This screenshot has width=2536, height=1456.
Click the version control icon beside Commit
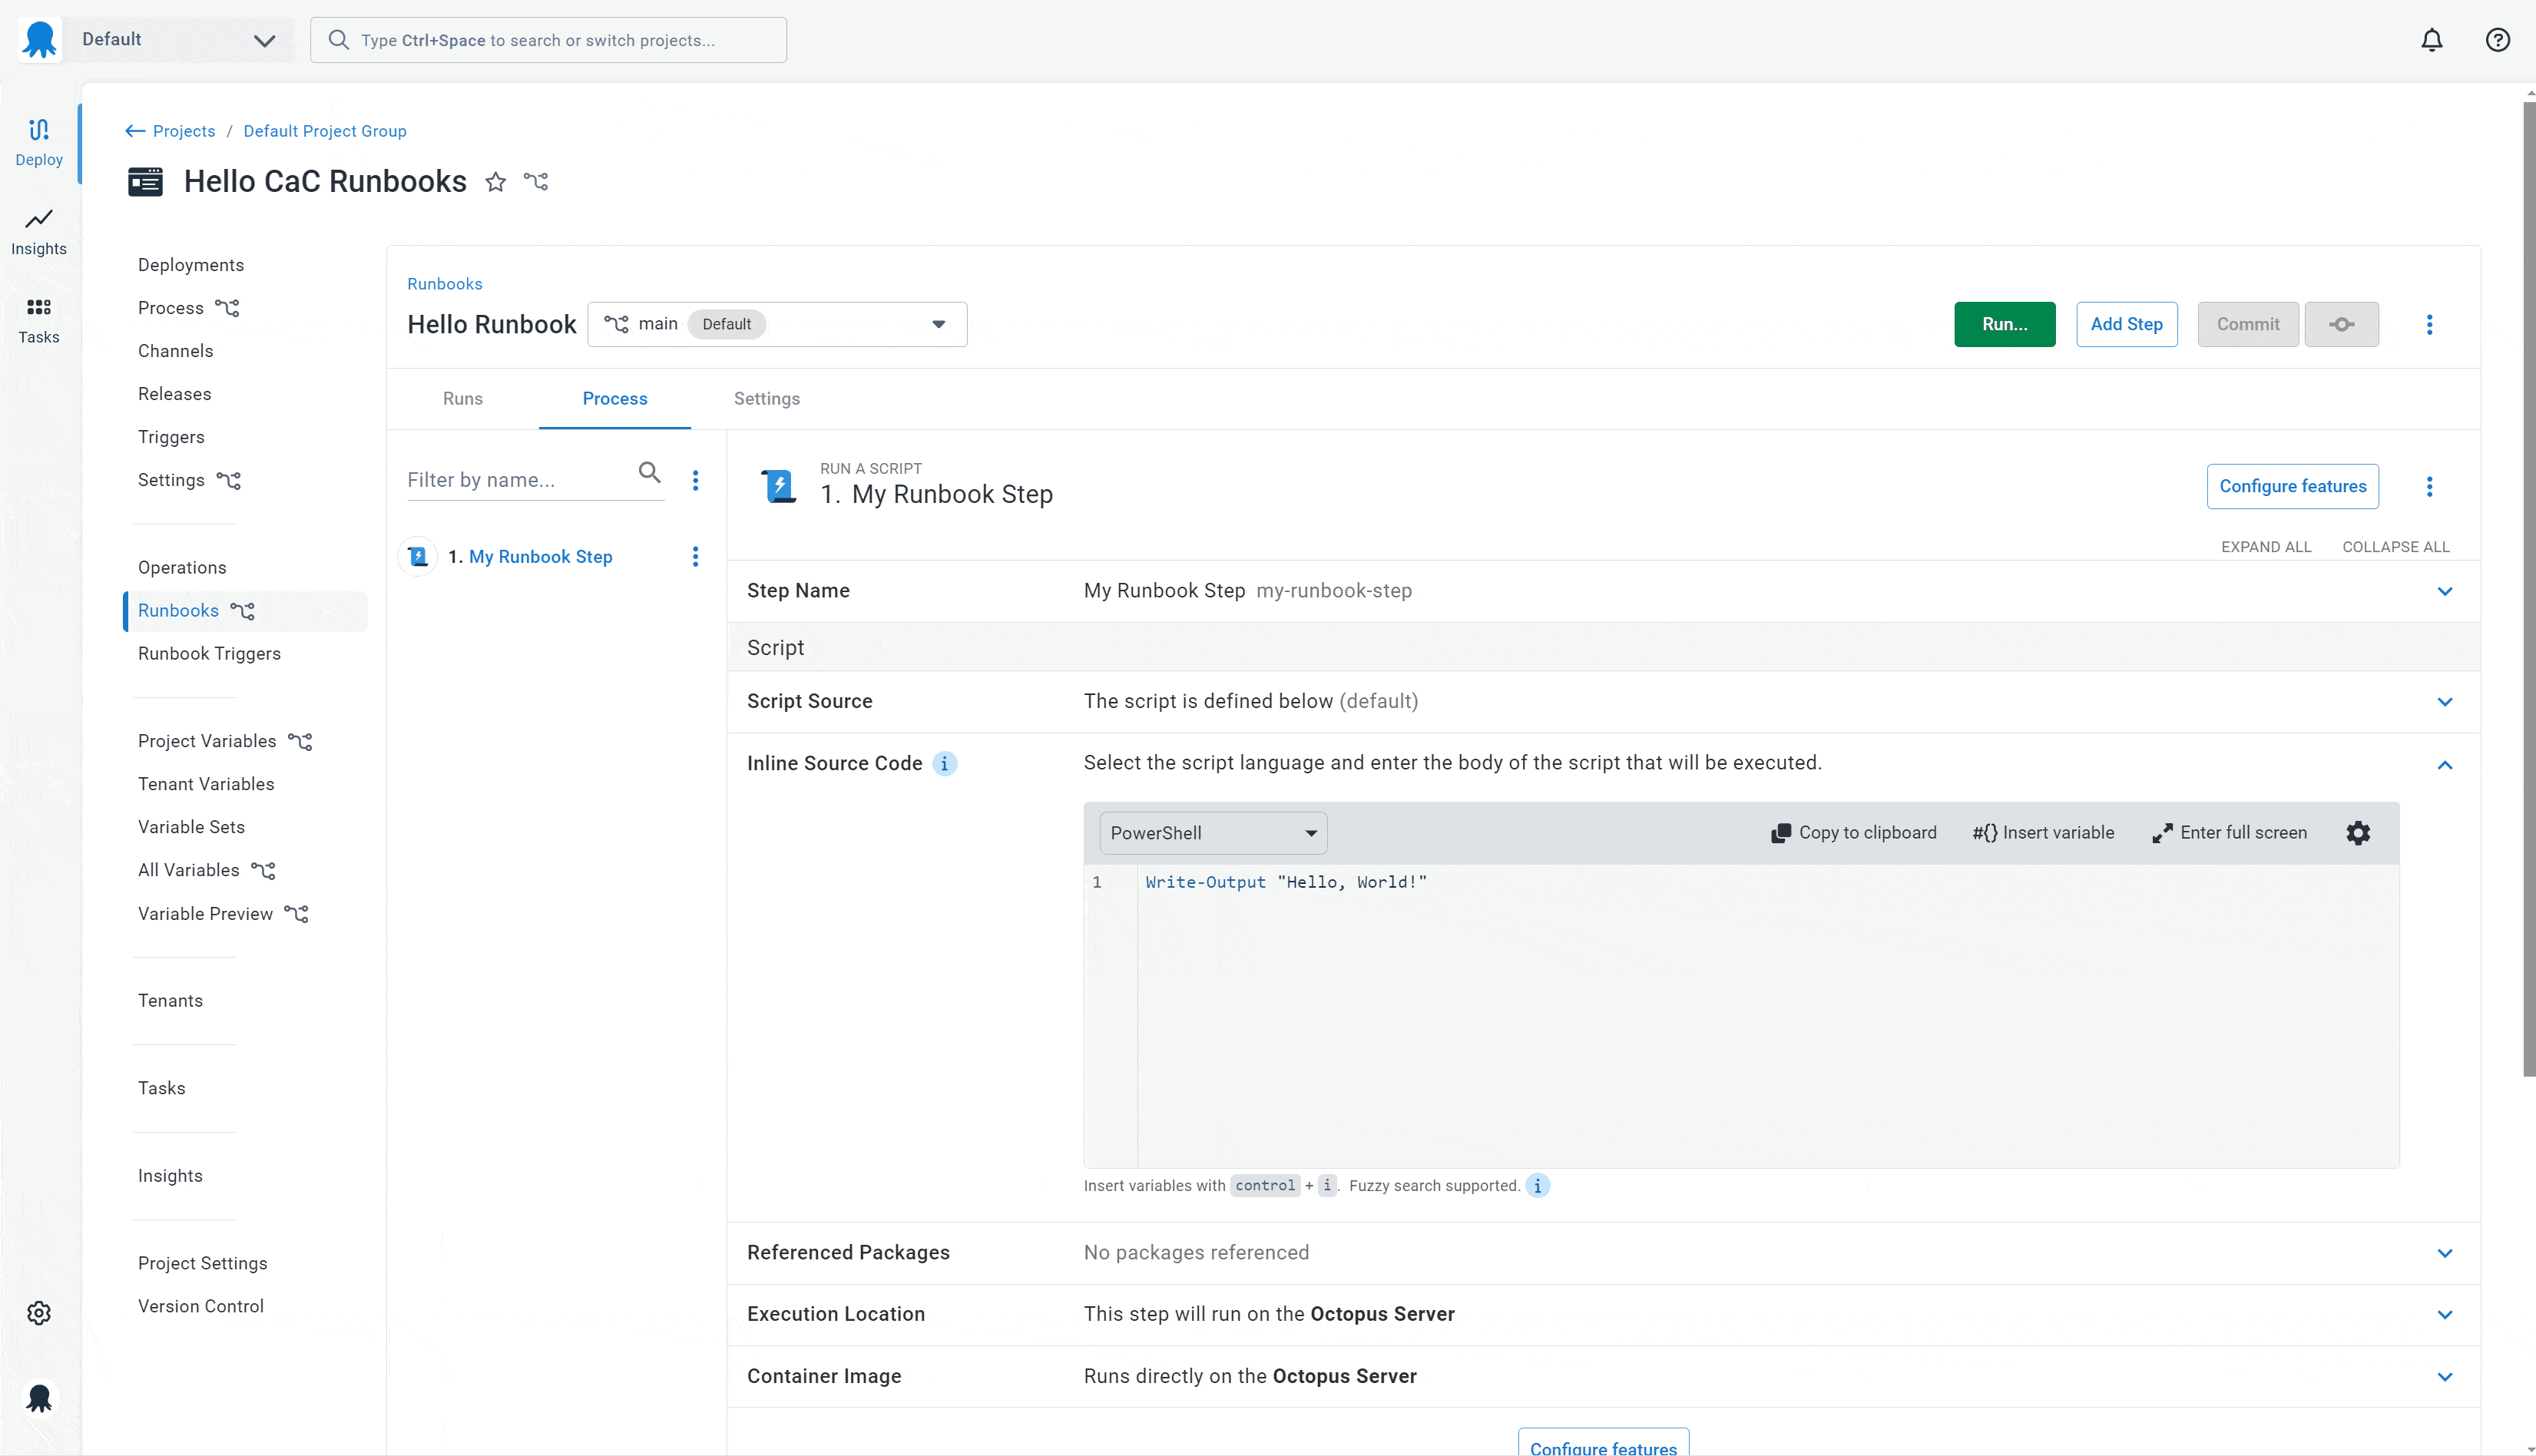pos(2342,324)
